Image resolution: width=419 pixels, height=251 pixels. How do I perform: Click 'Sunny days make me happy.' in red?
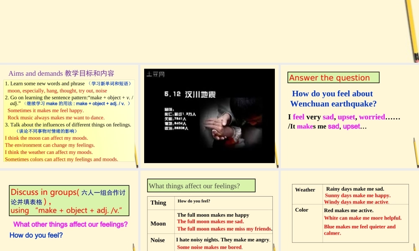357,195
